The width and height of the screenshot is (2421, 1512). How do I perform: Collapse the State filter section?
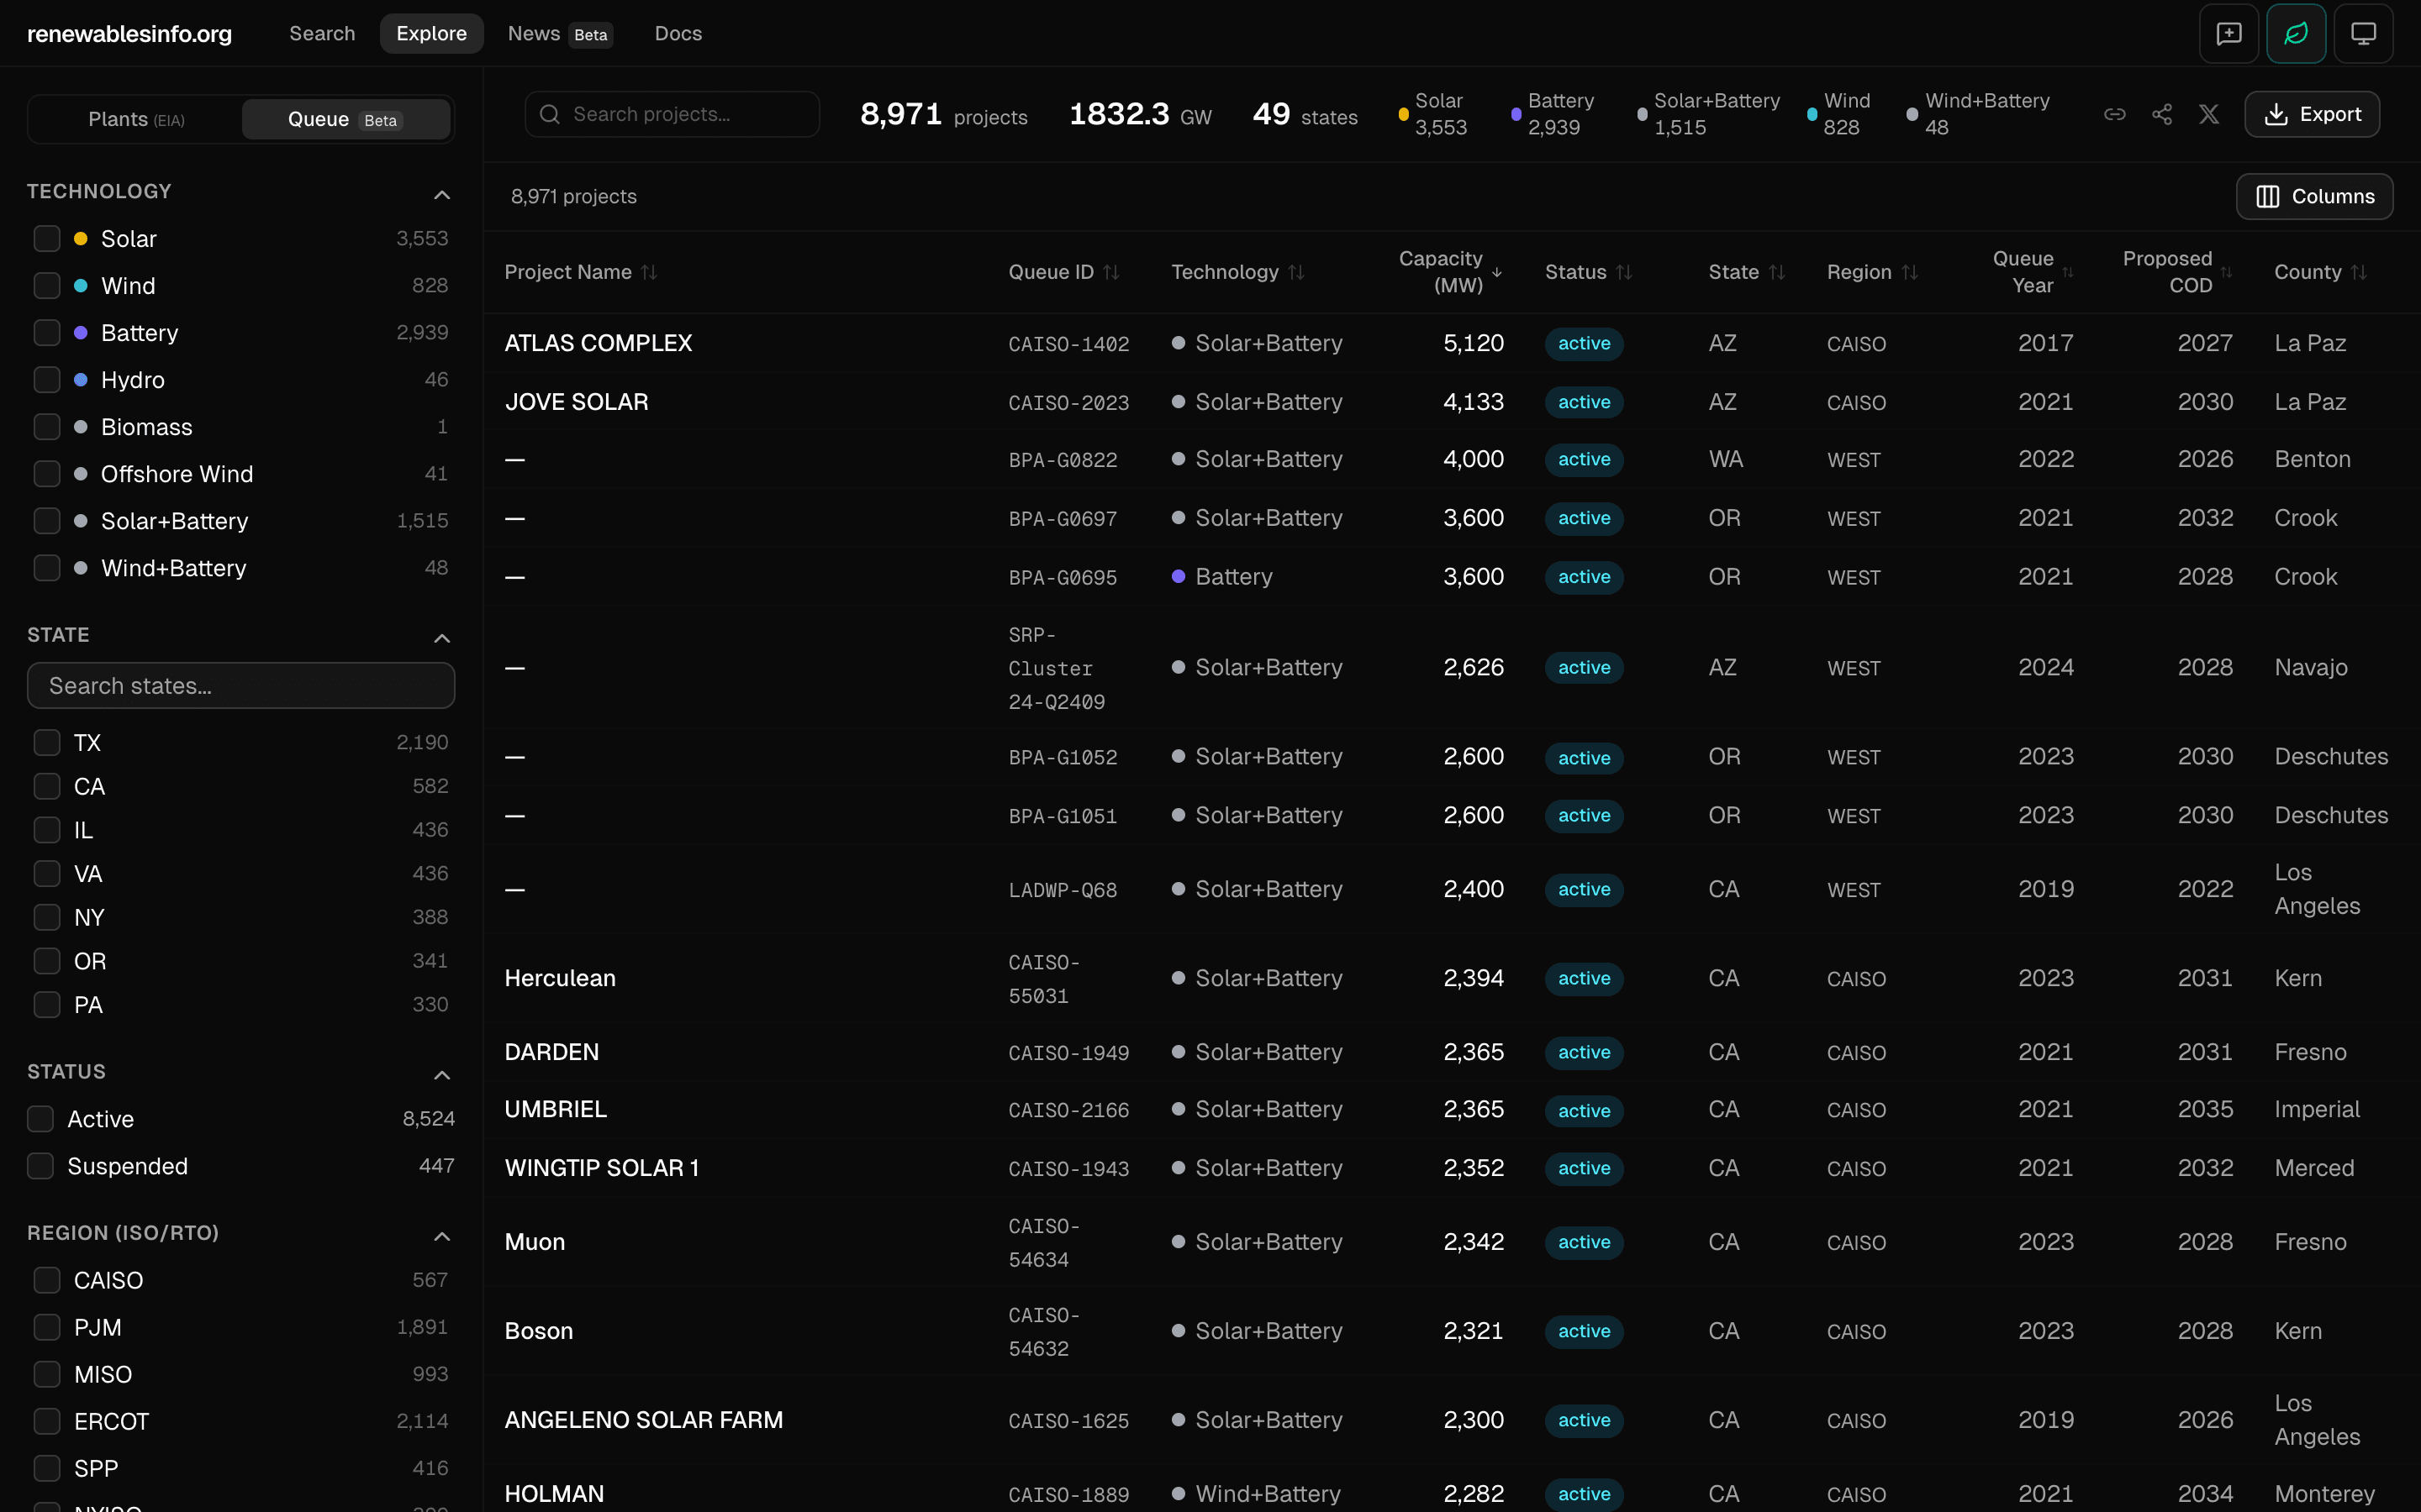[441, 638]
